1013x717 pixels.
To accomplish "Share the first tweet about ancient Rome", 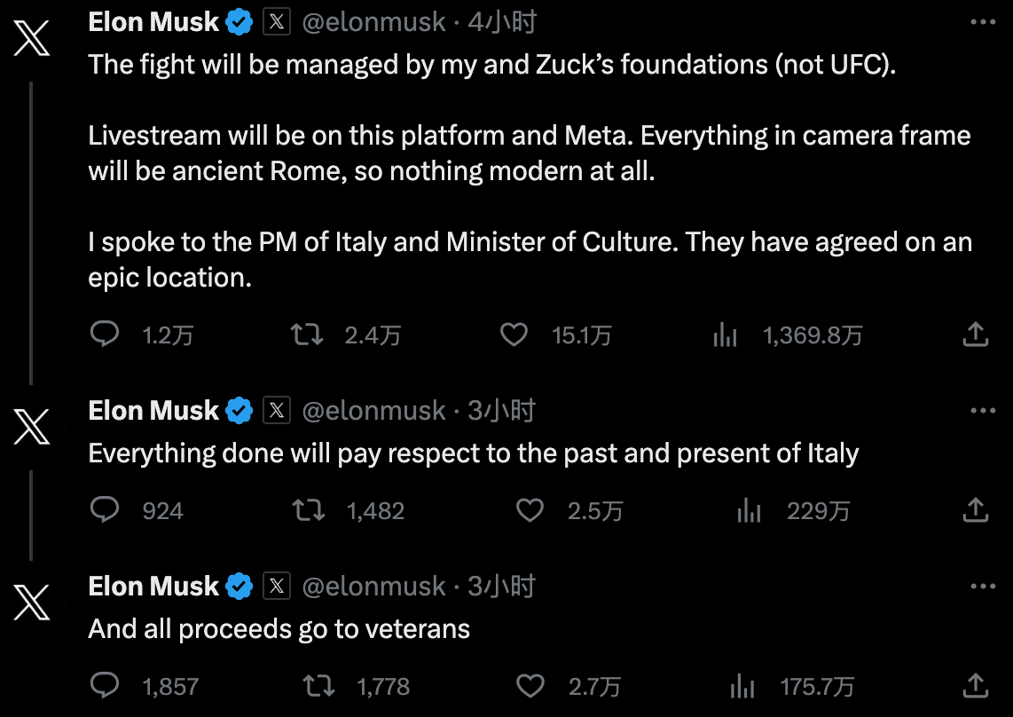I will pyautogui.click(x=975, y=335).
